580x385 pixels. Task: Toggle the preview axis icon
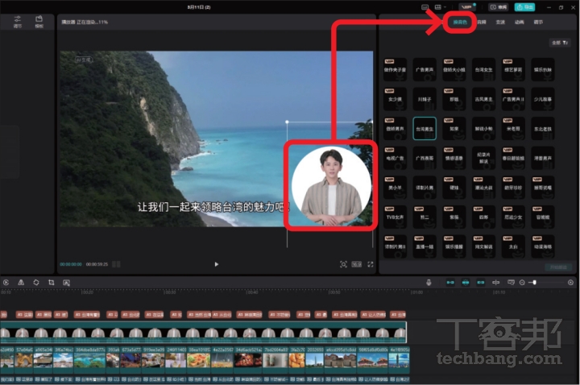[495, 283]
